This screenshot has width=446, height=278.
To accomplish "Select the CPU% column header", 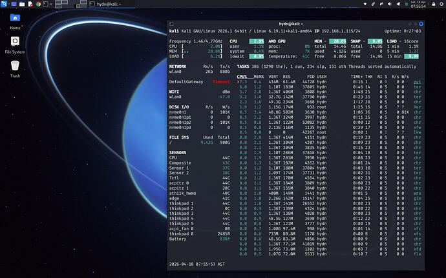I will point(242,77).
